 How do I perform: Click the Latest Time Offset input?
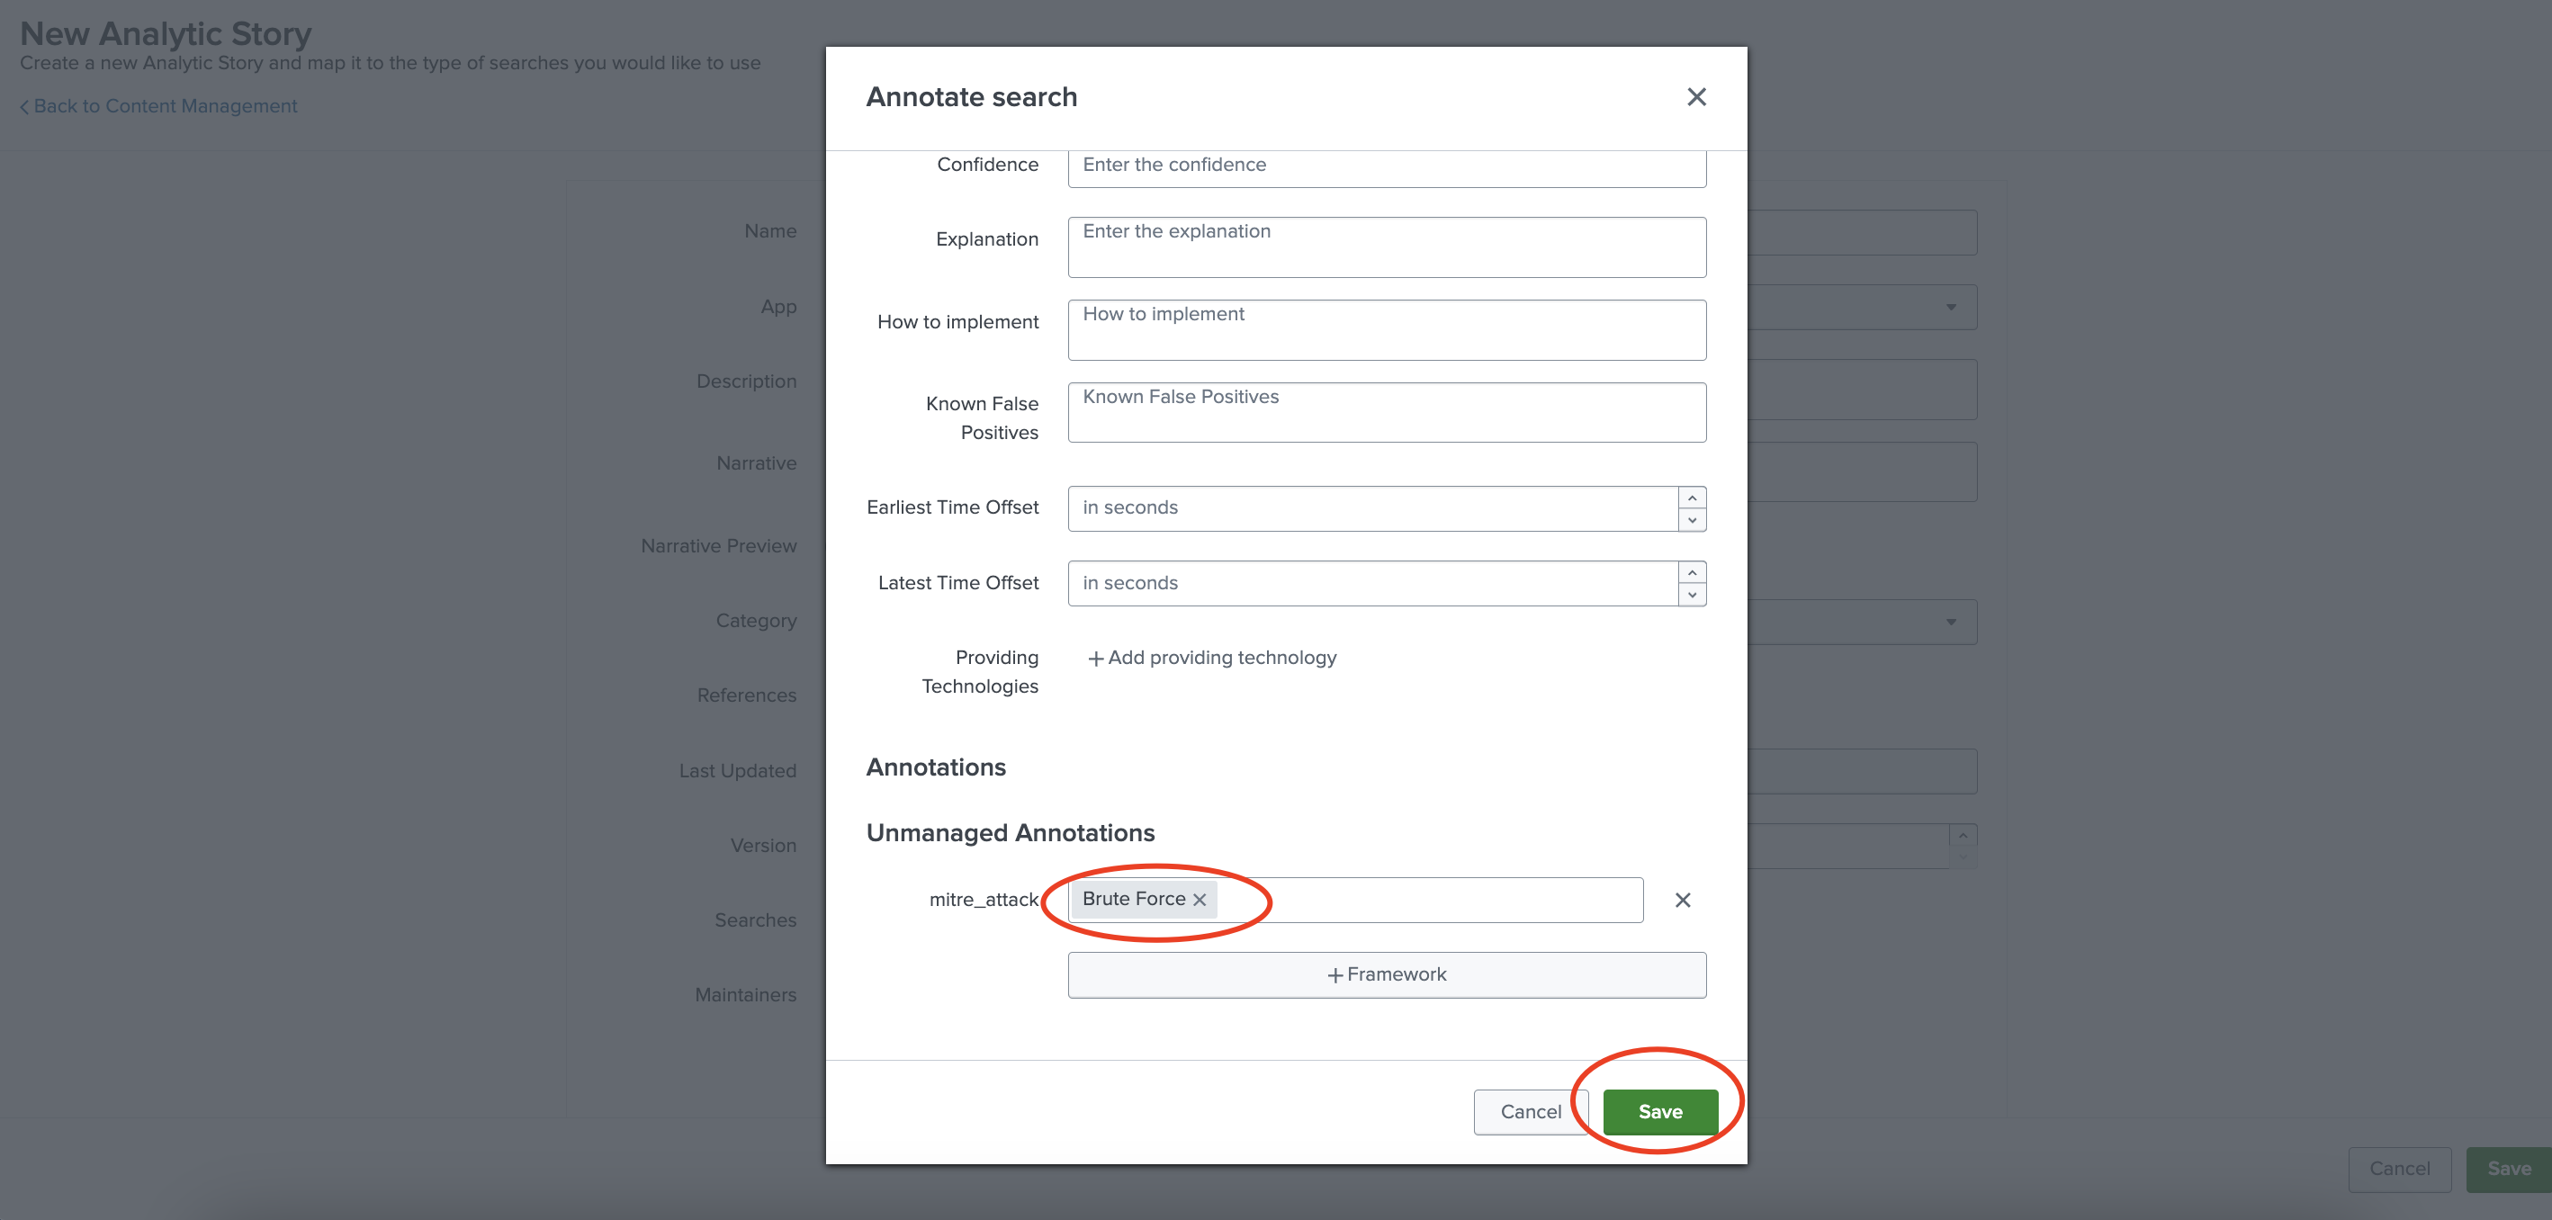[1372, 584]
